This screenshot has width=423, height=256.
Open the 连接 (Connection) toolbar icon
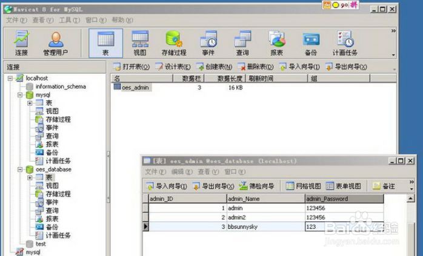coord(22,43)
